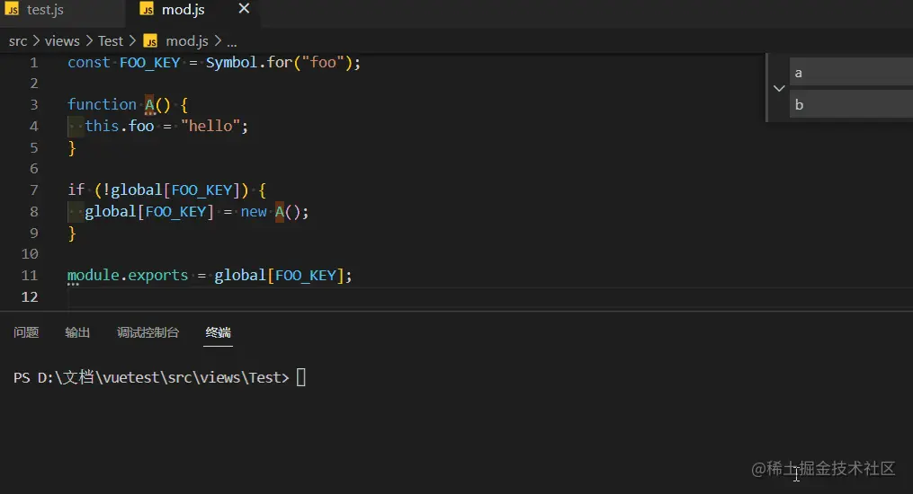Click line number 12 in the gutter
The image size is (913, 494).
click(x=30, y=297)
